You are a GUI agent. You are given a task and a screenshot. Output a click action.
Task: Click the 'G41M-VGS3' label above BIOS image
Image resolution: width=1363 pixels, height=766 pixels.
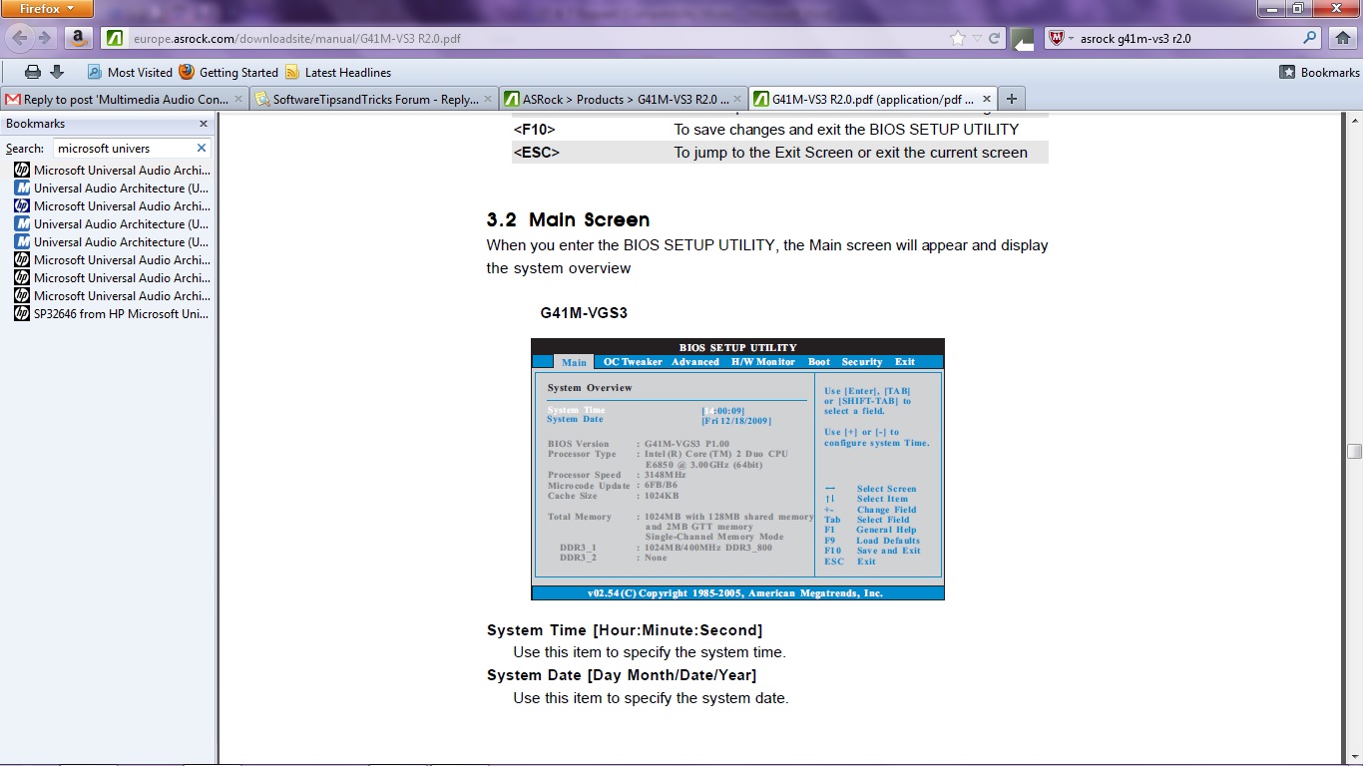pos(584,312)
